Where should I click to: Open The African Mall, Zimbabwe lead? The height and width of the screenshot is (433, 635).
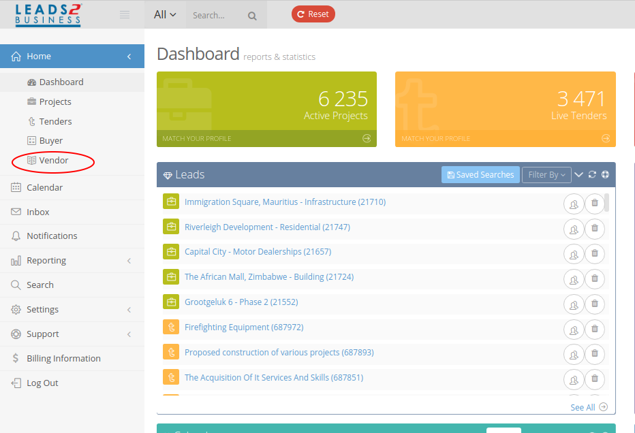(269, 277)
